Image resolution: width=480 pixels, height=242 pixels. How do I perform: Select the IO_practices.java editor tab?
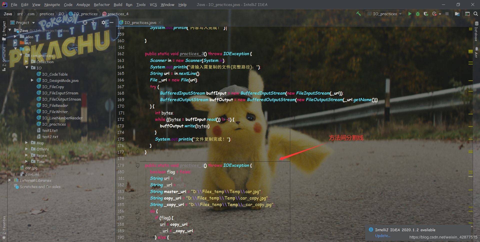click(140, 23)
